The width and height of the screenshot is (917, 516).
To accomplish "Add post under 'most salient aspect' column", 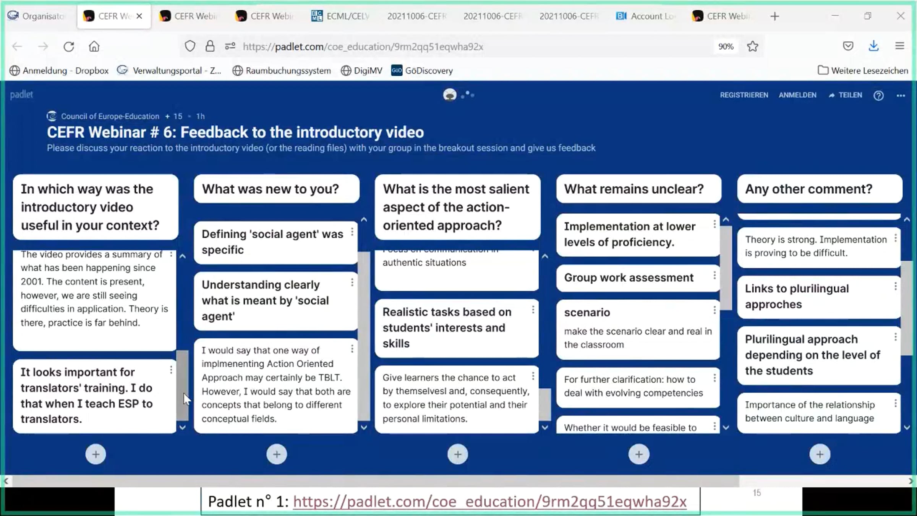I will point(458,454).
